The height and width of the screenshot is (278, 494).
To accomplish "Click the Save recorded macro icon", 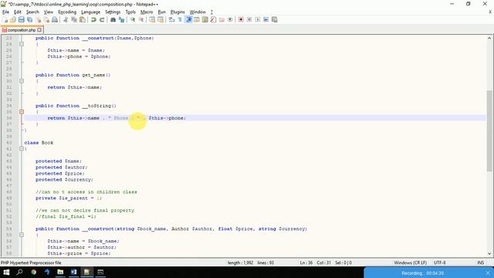I will pos(275,19).
